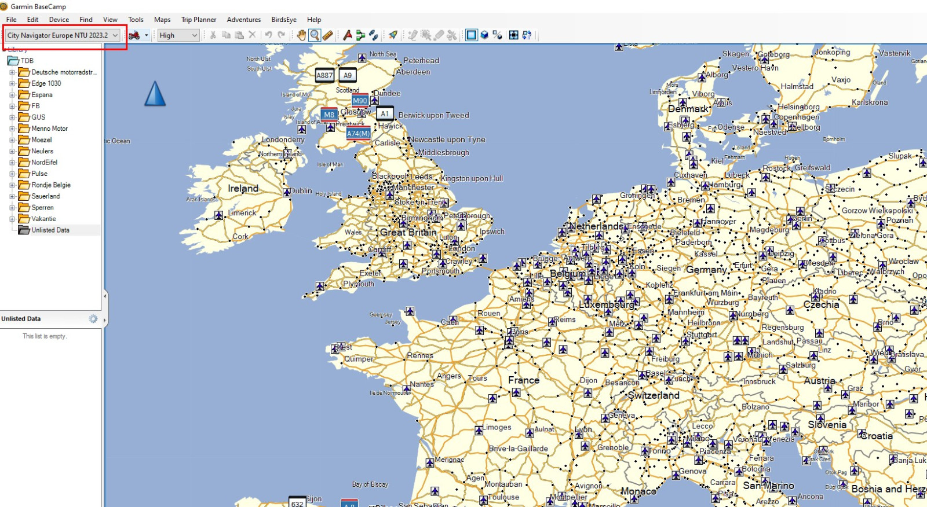
Task: Click the A887 road shield on map
Action: pos(324,75)
